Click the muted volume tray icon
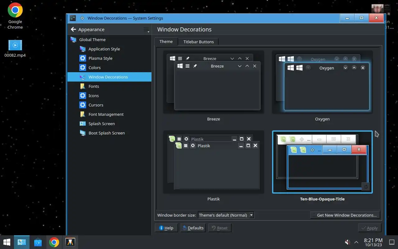398x249 pixels. pyautogui.click(x=347, y=242)
